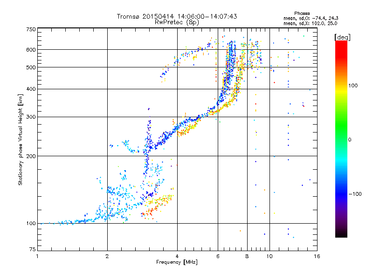Click the y-axis tick label '200'
This screenshot has height=279, width=373.
pos(31,156)
